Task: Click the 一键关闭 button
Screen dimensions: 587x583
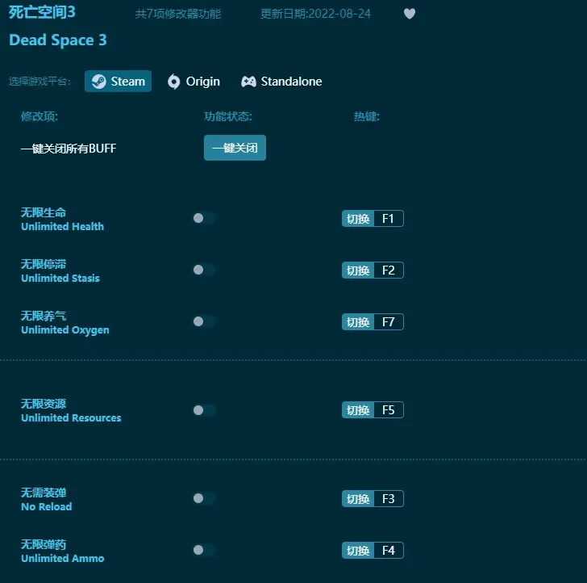Action: (235, 148)
